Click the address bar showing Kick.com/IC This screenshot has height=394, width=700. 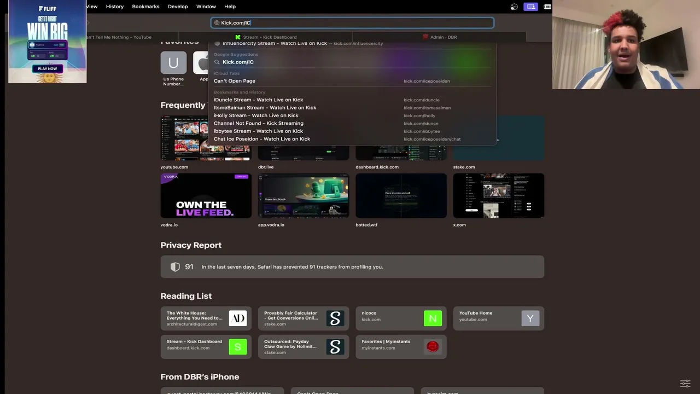pyautogui.click(x=353, y=23)
